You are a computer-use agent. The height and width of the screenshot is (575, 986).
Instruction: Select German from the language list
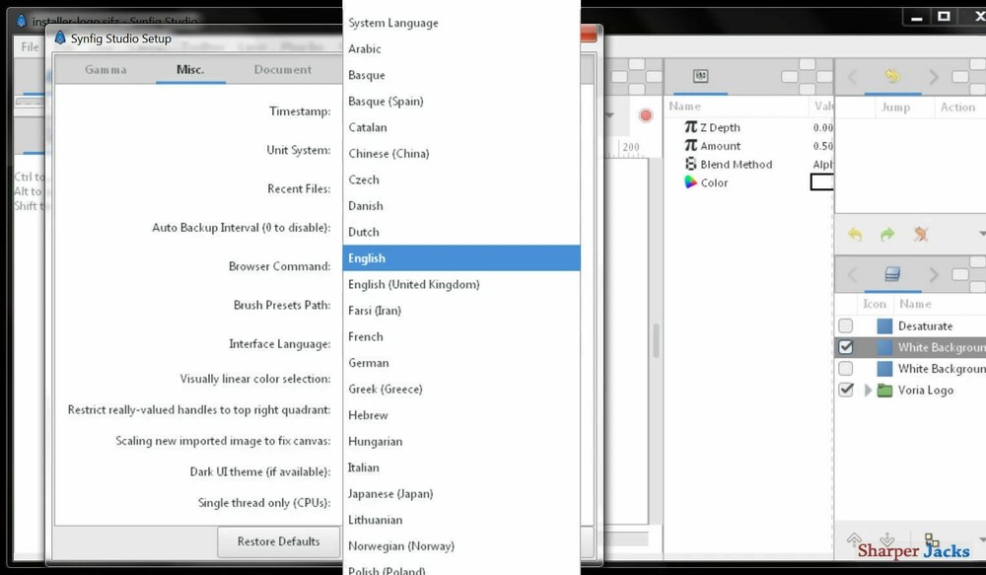coord(461,363)
